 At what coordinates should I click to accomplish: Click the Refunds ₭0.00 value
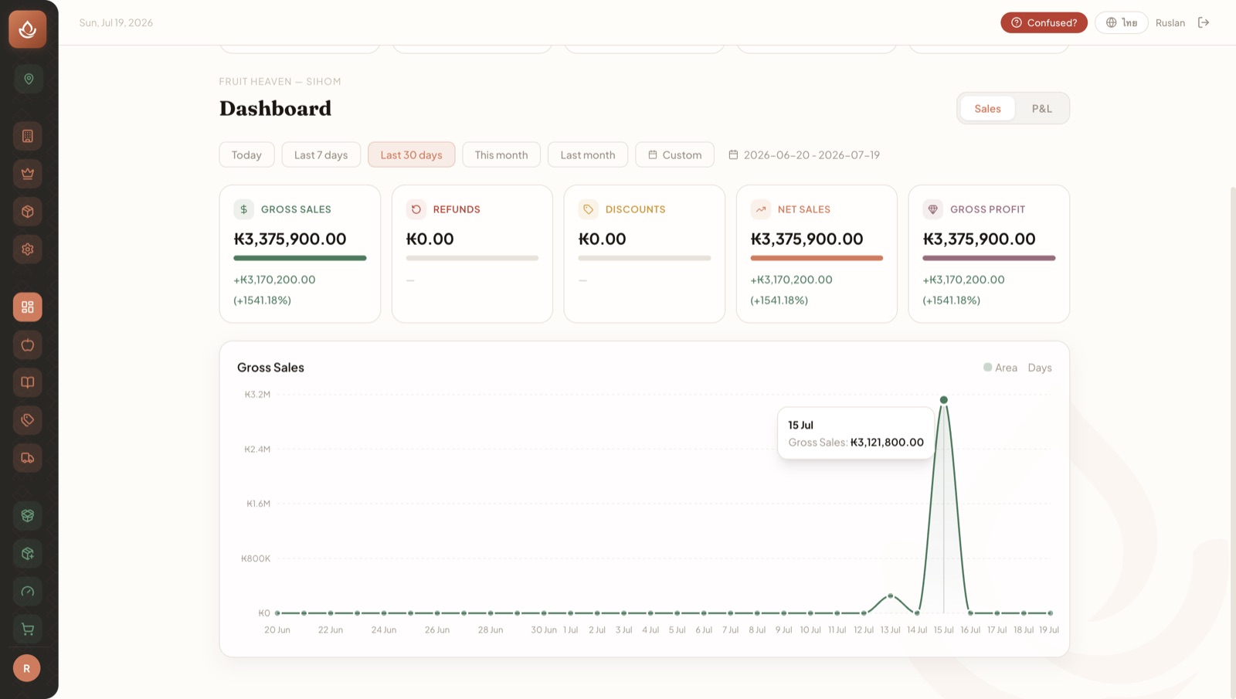point(430,239)
